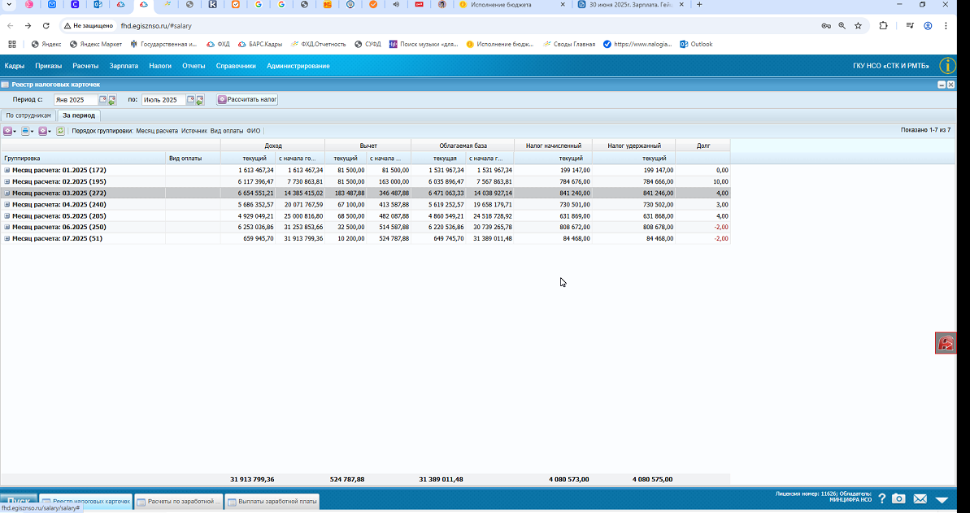The height and width of the screenshot is (513, 970).
Task: Open the Справочники menu
Action: tap(236, 66)
